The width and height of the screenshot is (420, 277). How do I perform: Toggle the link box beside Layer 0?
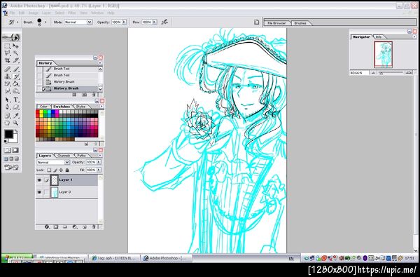click(47, 192)
